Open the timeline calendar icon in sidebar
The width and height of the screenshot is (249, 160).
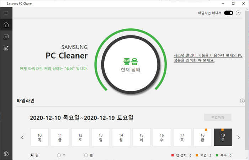pos(6,36)
